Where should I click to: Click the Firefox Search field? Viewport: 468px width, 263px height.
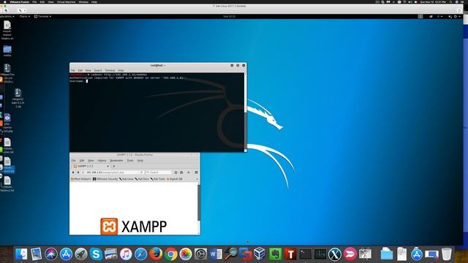pyautogui.click(x=159, y=172)
